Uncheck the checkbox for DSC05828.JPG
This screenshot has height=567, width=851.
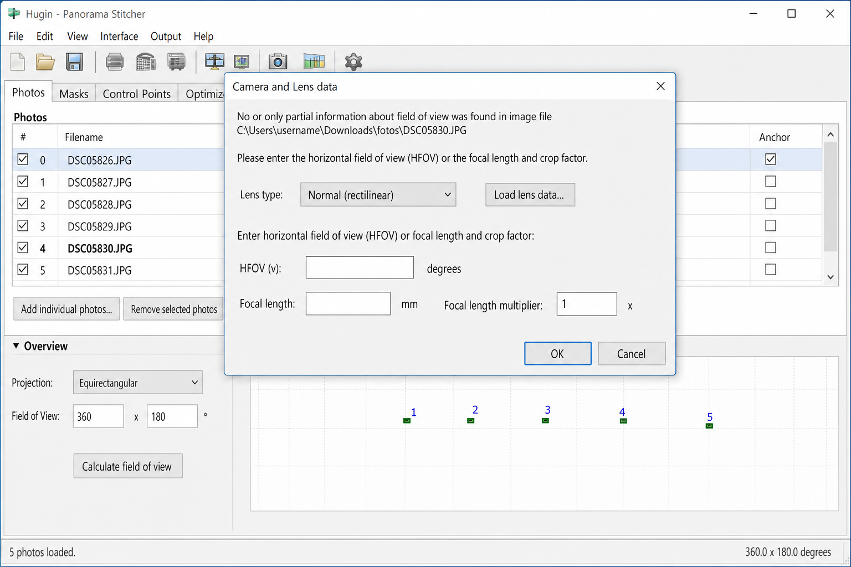pos(23,203)
